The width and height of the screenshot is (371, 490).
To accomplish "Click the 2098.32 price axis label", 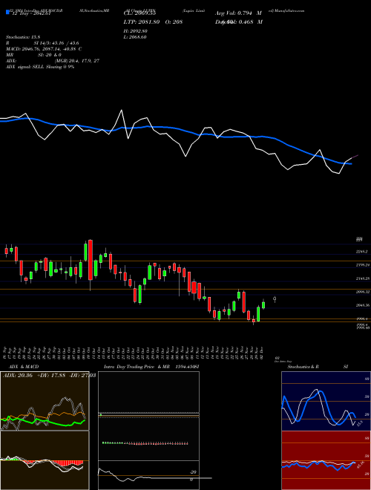I will pos(363,292).
